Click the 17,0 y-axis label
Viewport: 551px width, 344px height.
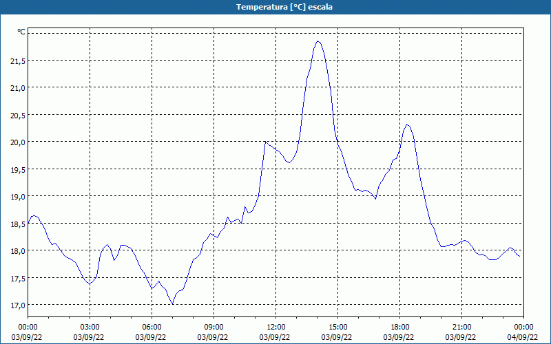pyautogui.click(x=18, y=305)
